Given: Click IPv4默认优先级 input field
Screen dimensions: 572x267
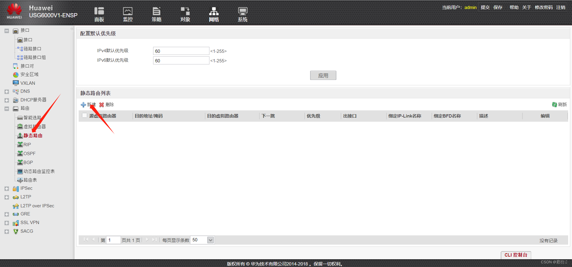Looking at the screenshot, I should point(181,51).
